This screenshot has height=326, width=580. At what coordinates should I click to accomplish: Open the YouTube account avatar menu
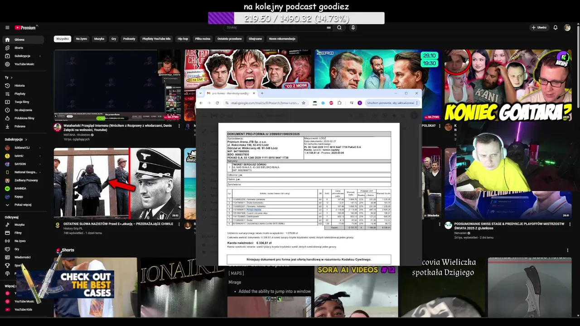click(567, 28)
